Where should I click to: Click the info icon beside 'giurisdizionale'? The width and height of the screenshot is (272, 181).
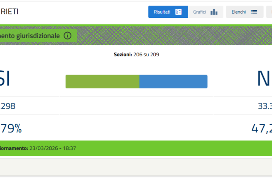[68, 36]
